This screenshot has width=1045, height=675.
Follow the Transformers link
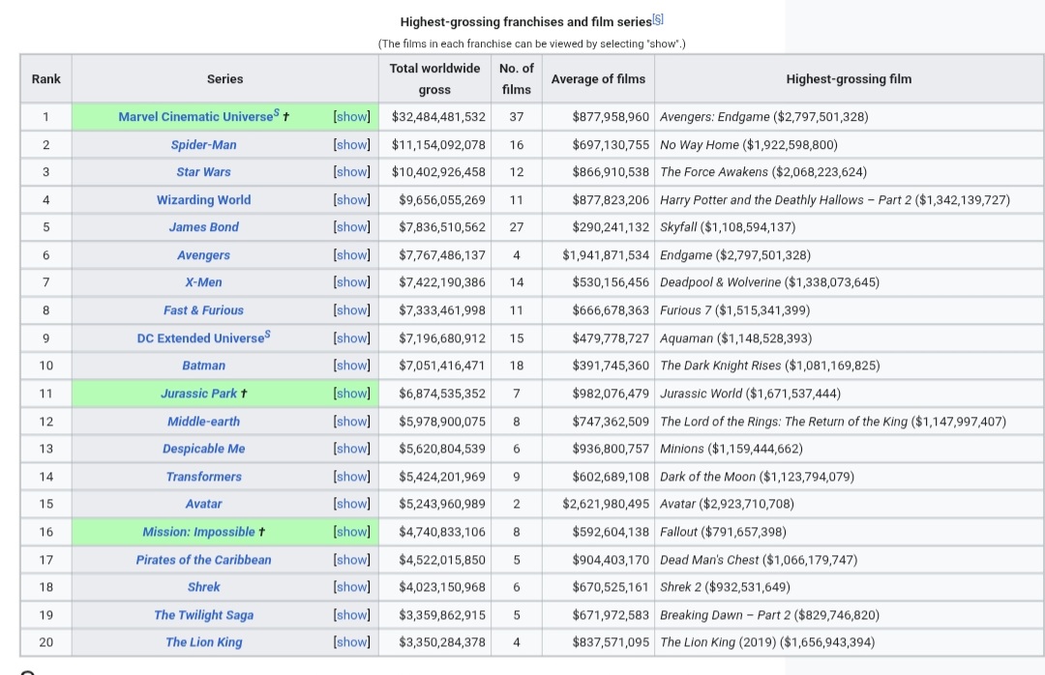tap(203, 477)
